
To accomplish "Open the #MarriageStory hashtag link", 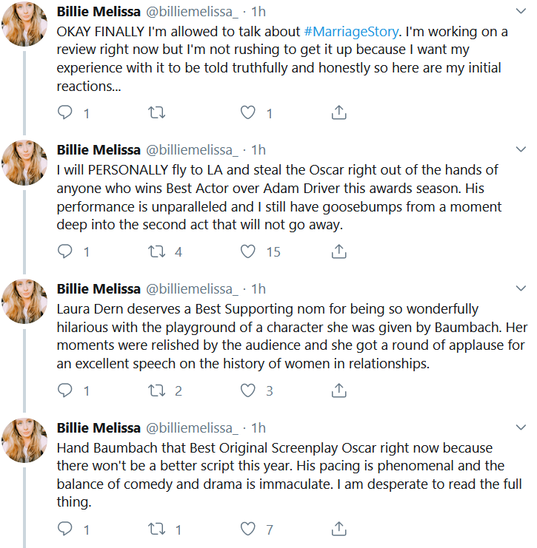I will pyautogui.click(x=351, y=32).
